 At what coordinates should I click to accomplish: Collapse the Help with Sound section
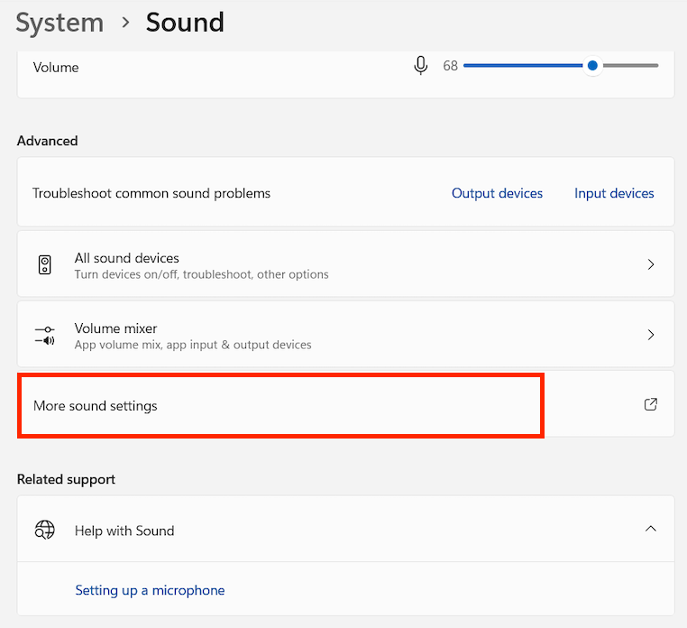[651, 529]
